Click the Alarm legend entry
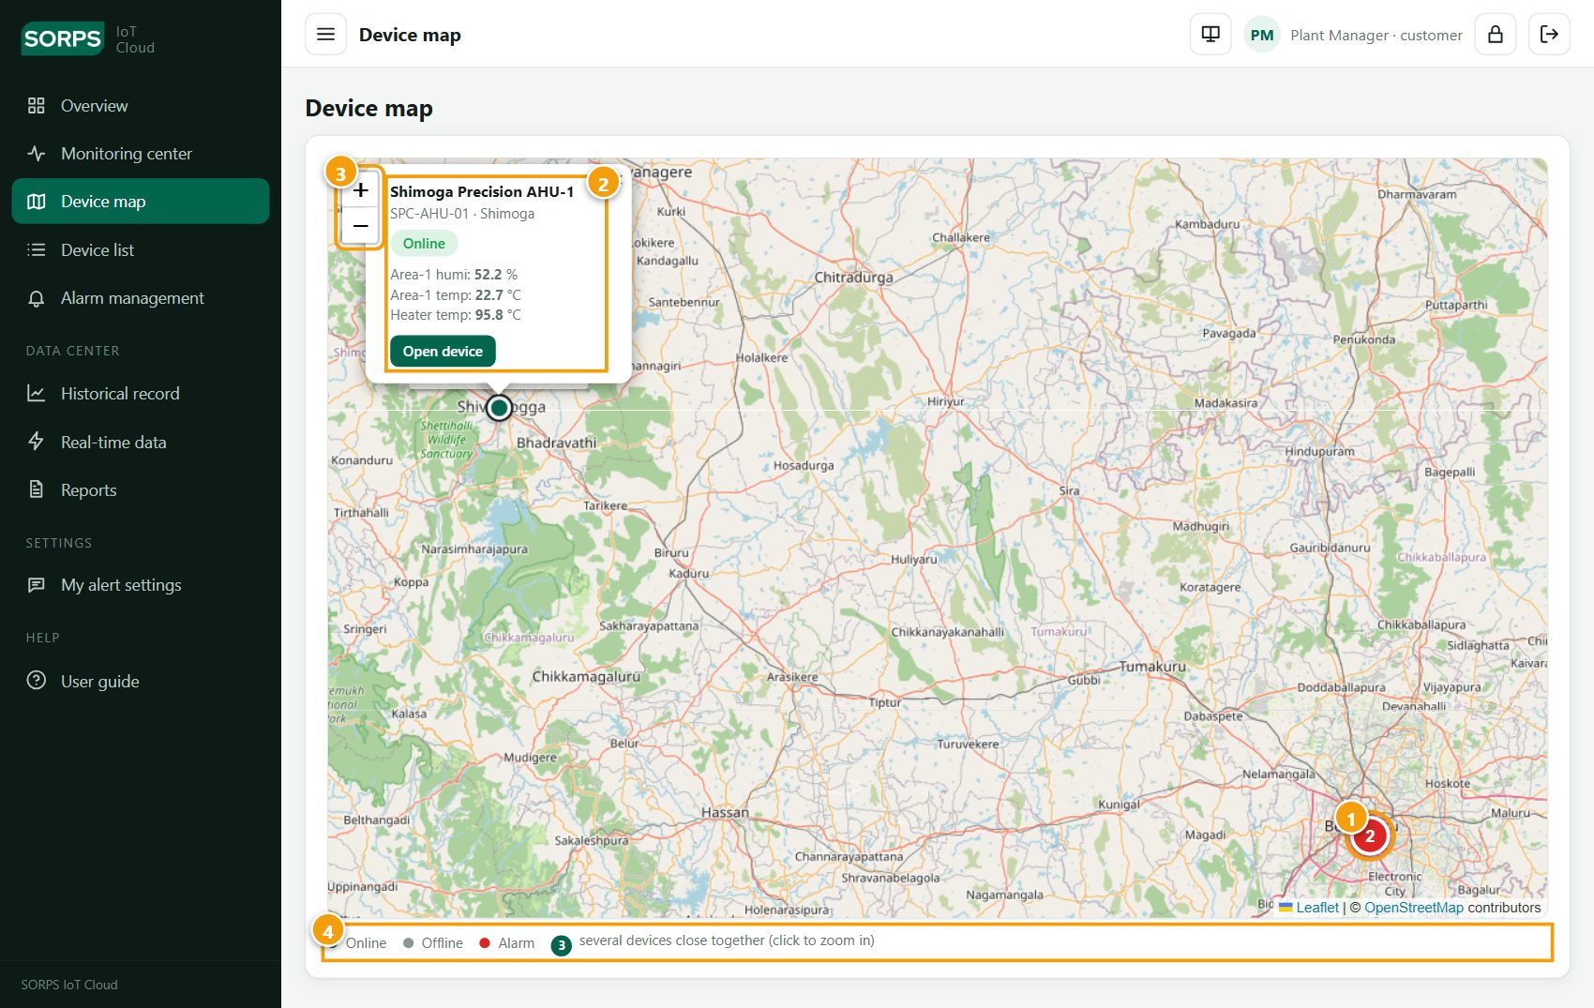The width and height of the screenshot is (1594, 1008). click(x=506, y=943)
